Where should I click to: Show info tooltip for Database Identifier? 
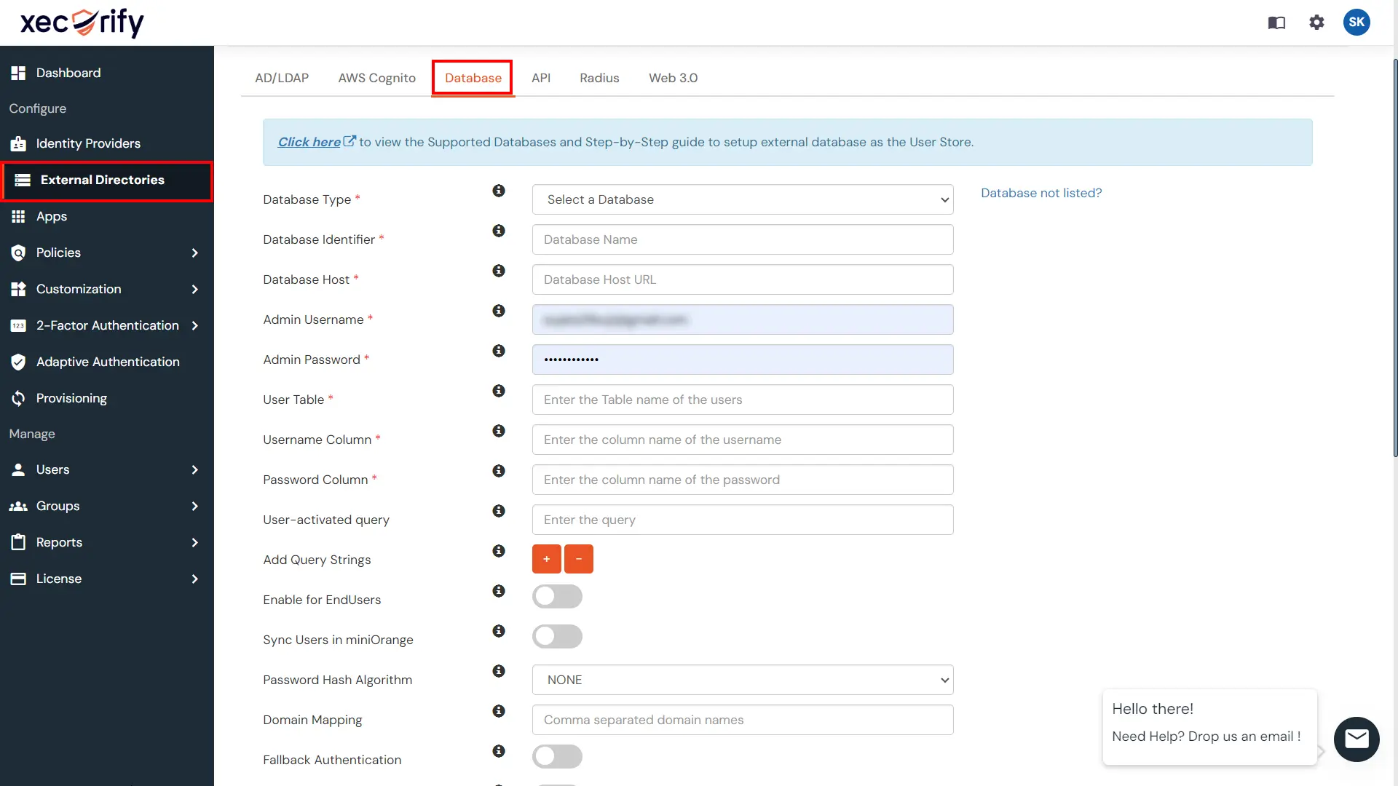click(x=499, y=231)
